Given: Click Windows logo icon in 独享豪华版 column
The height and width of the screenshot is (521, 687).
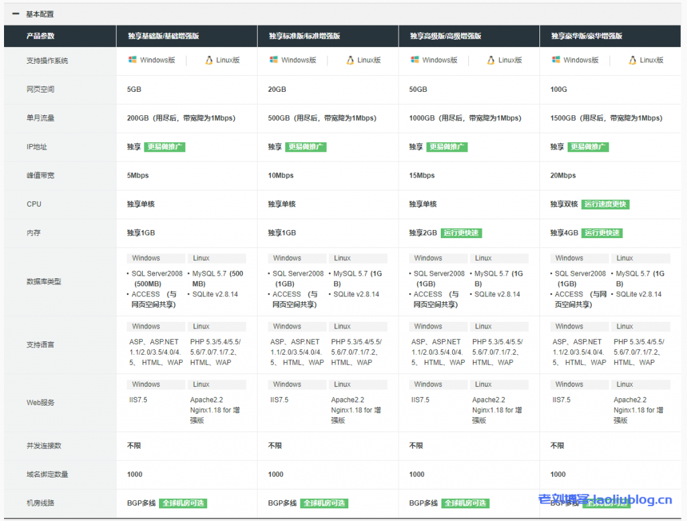Looking at the screenshot, I should (556, 60).
